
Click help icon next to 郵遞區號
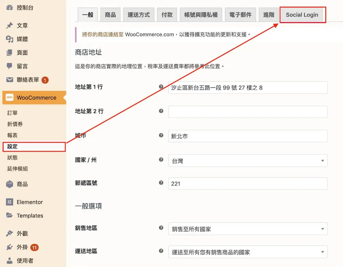161,183
